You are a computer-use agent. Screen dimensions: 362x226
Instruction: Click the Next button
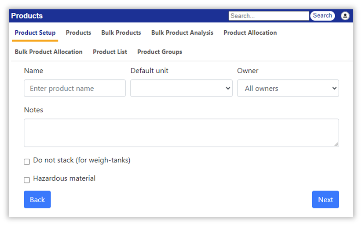coord(325,200)
